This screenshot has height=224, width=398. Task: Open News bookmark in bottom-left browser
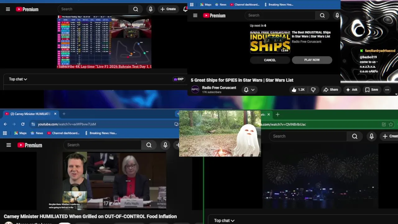coord(37,133)
